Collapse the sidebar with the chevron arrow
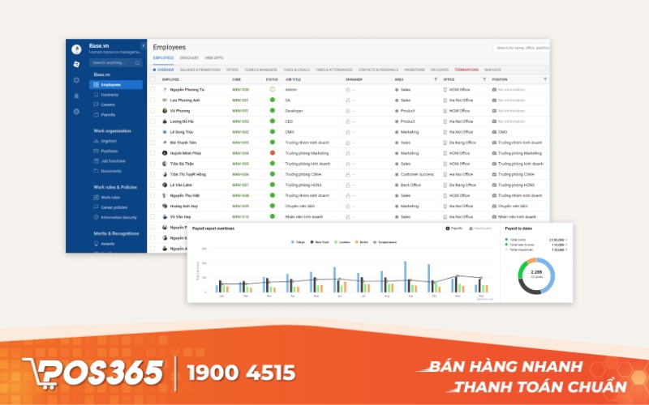649x405 pixels. tap(144, 45)
